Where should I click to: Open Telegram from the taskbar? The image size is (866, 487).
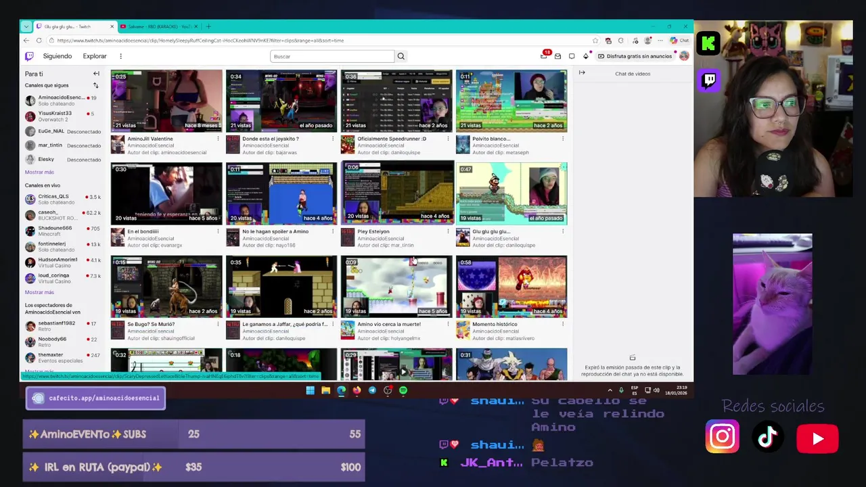[372, 390]
